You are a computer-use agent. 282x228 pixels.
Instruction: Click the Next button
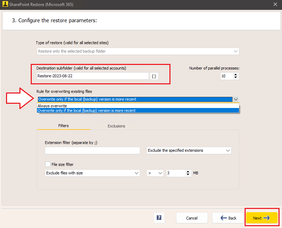pyautogui.click(x=262, y=218)
